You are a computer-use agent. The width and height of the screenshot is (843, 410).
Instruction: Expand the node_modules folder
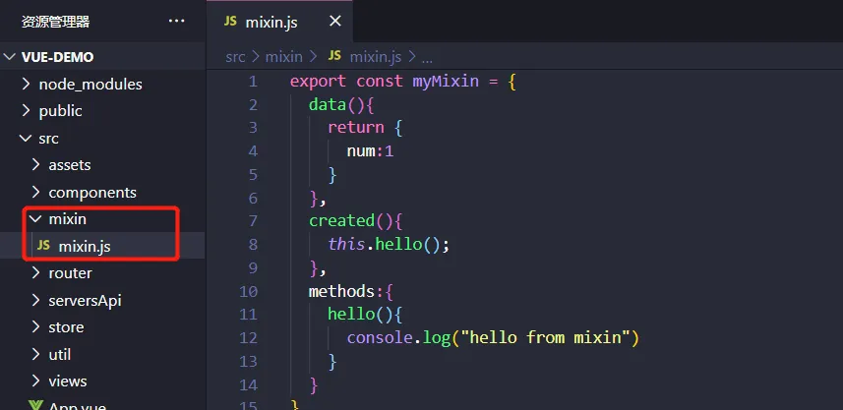[x=27, y=84]
